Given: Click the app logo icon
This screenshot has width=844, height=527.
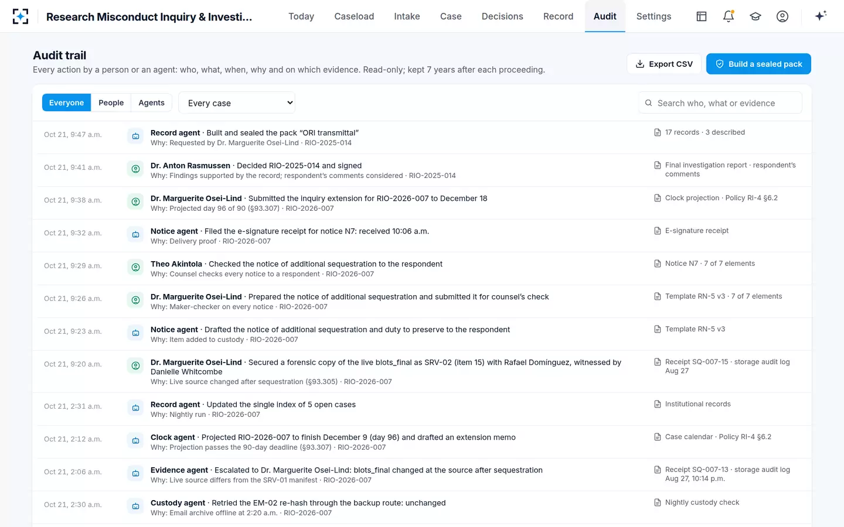Looking at the screenshot, I should pyautogui.click(x=21, y=16).
